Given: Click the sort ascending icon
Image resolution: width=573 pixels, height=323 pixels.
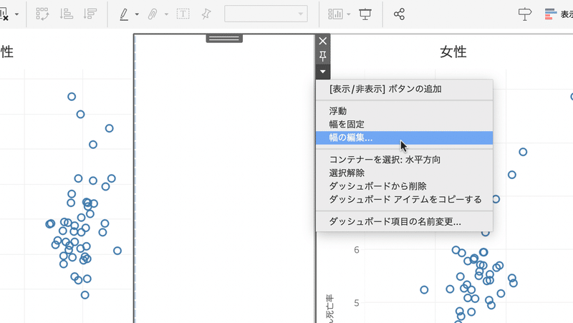Looking at the screenshot, I should point(66,14).
